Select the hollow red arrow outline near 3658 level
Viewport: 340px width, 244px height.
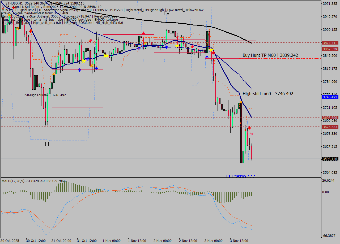click(251, 134)
